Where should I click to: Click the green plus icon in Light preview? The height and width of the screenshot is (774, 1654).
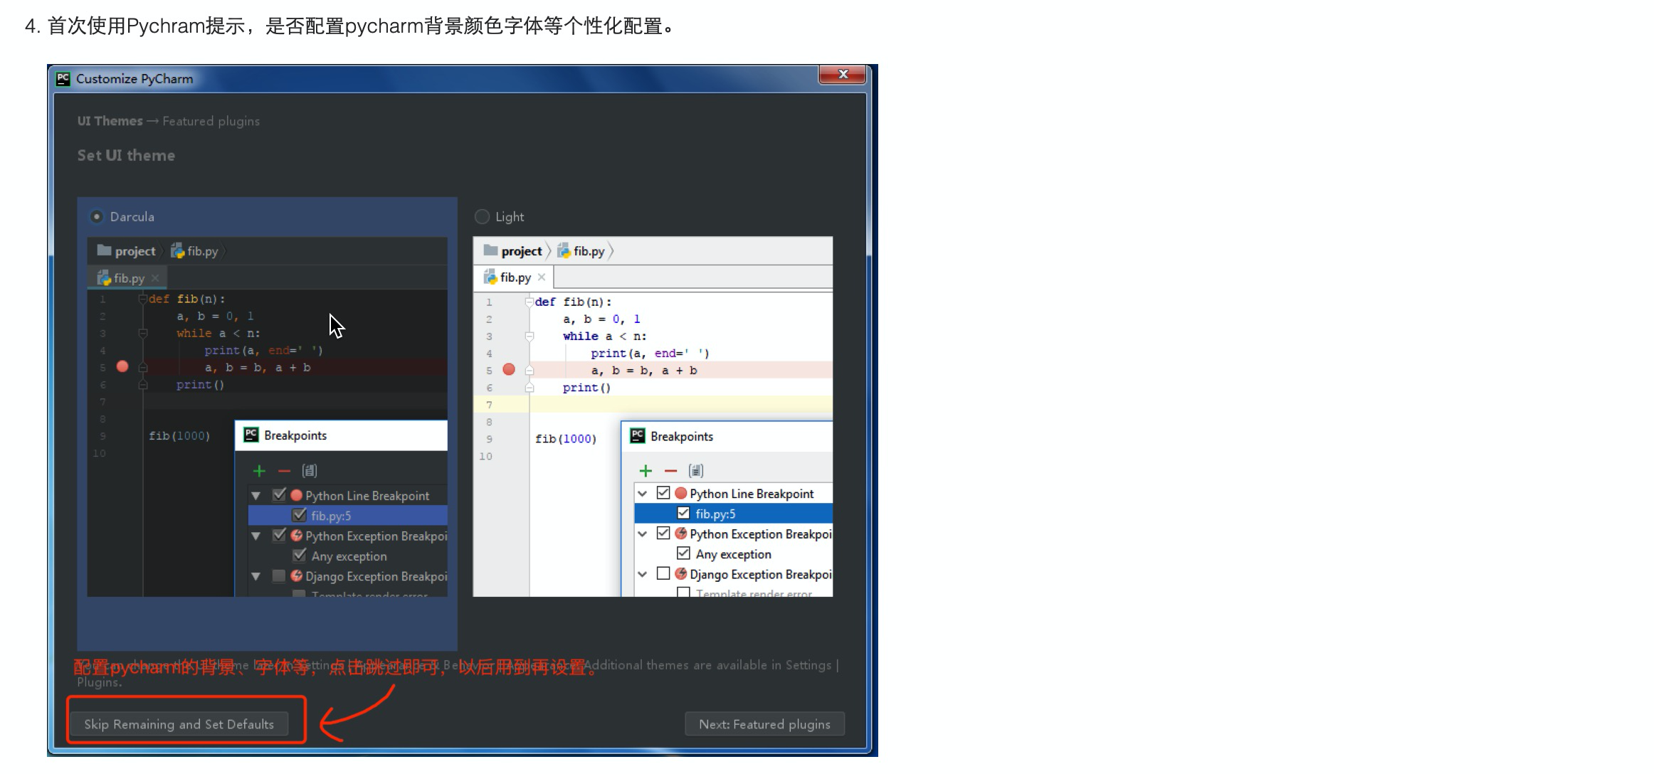tap(646, 471)
